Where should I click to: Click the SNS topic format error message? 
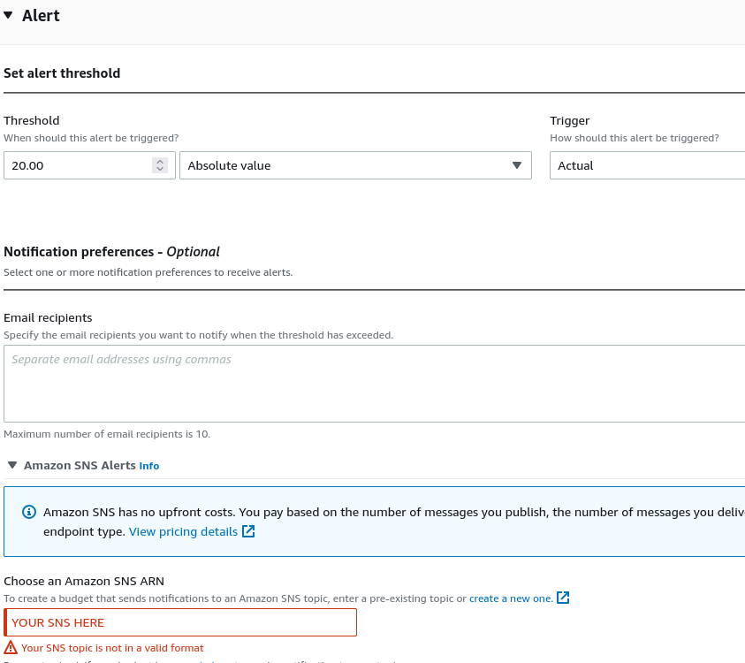coord(110,647)
